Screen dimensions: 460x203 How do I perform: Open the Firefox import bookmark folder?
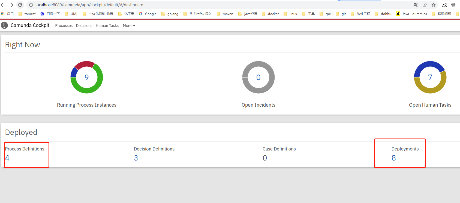[197, 14]
